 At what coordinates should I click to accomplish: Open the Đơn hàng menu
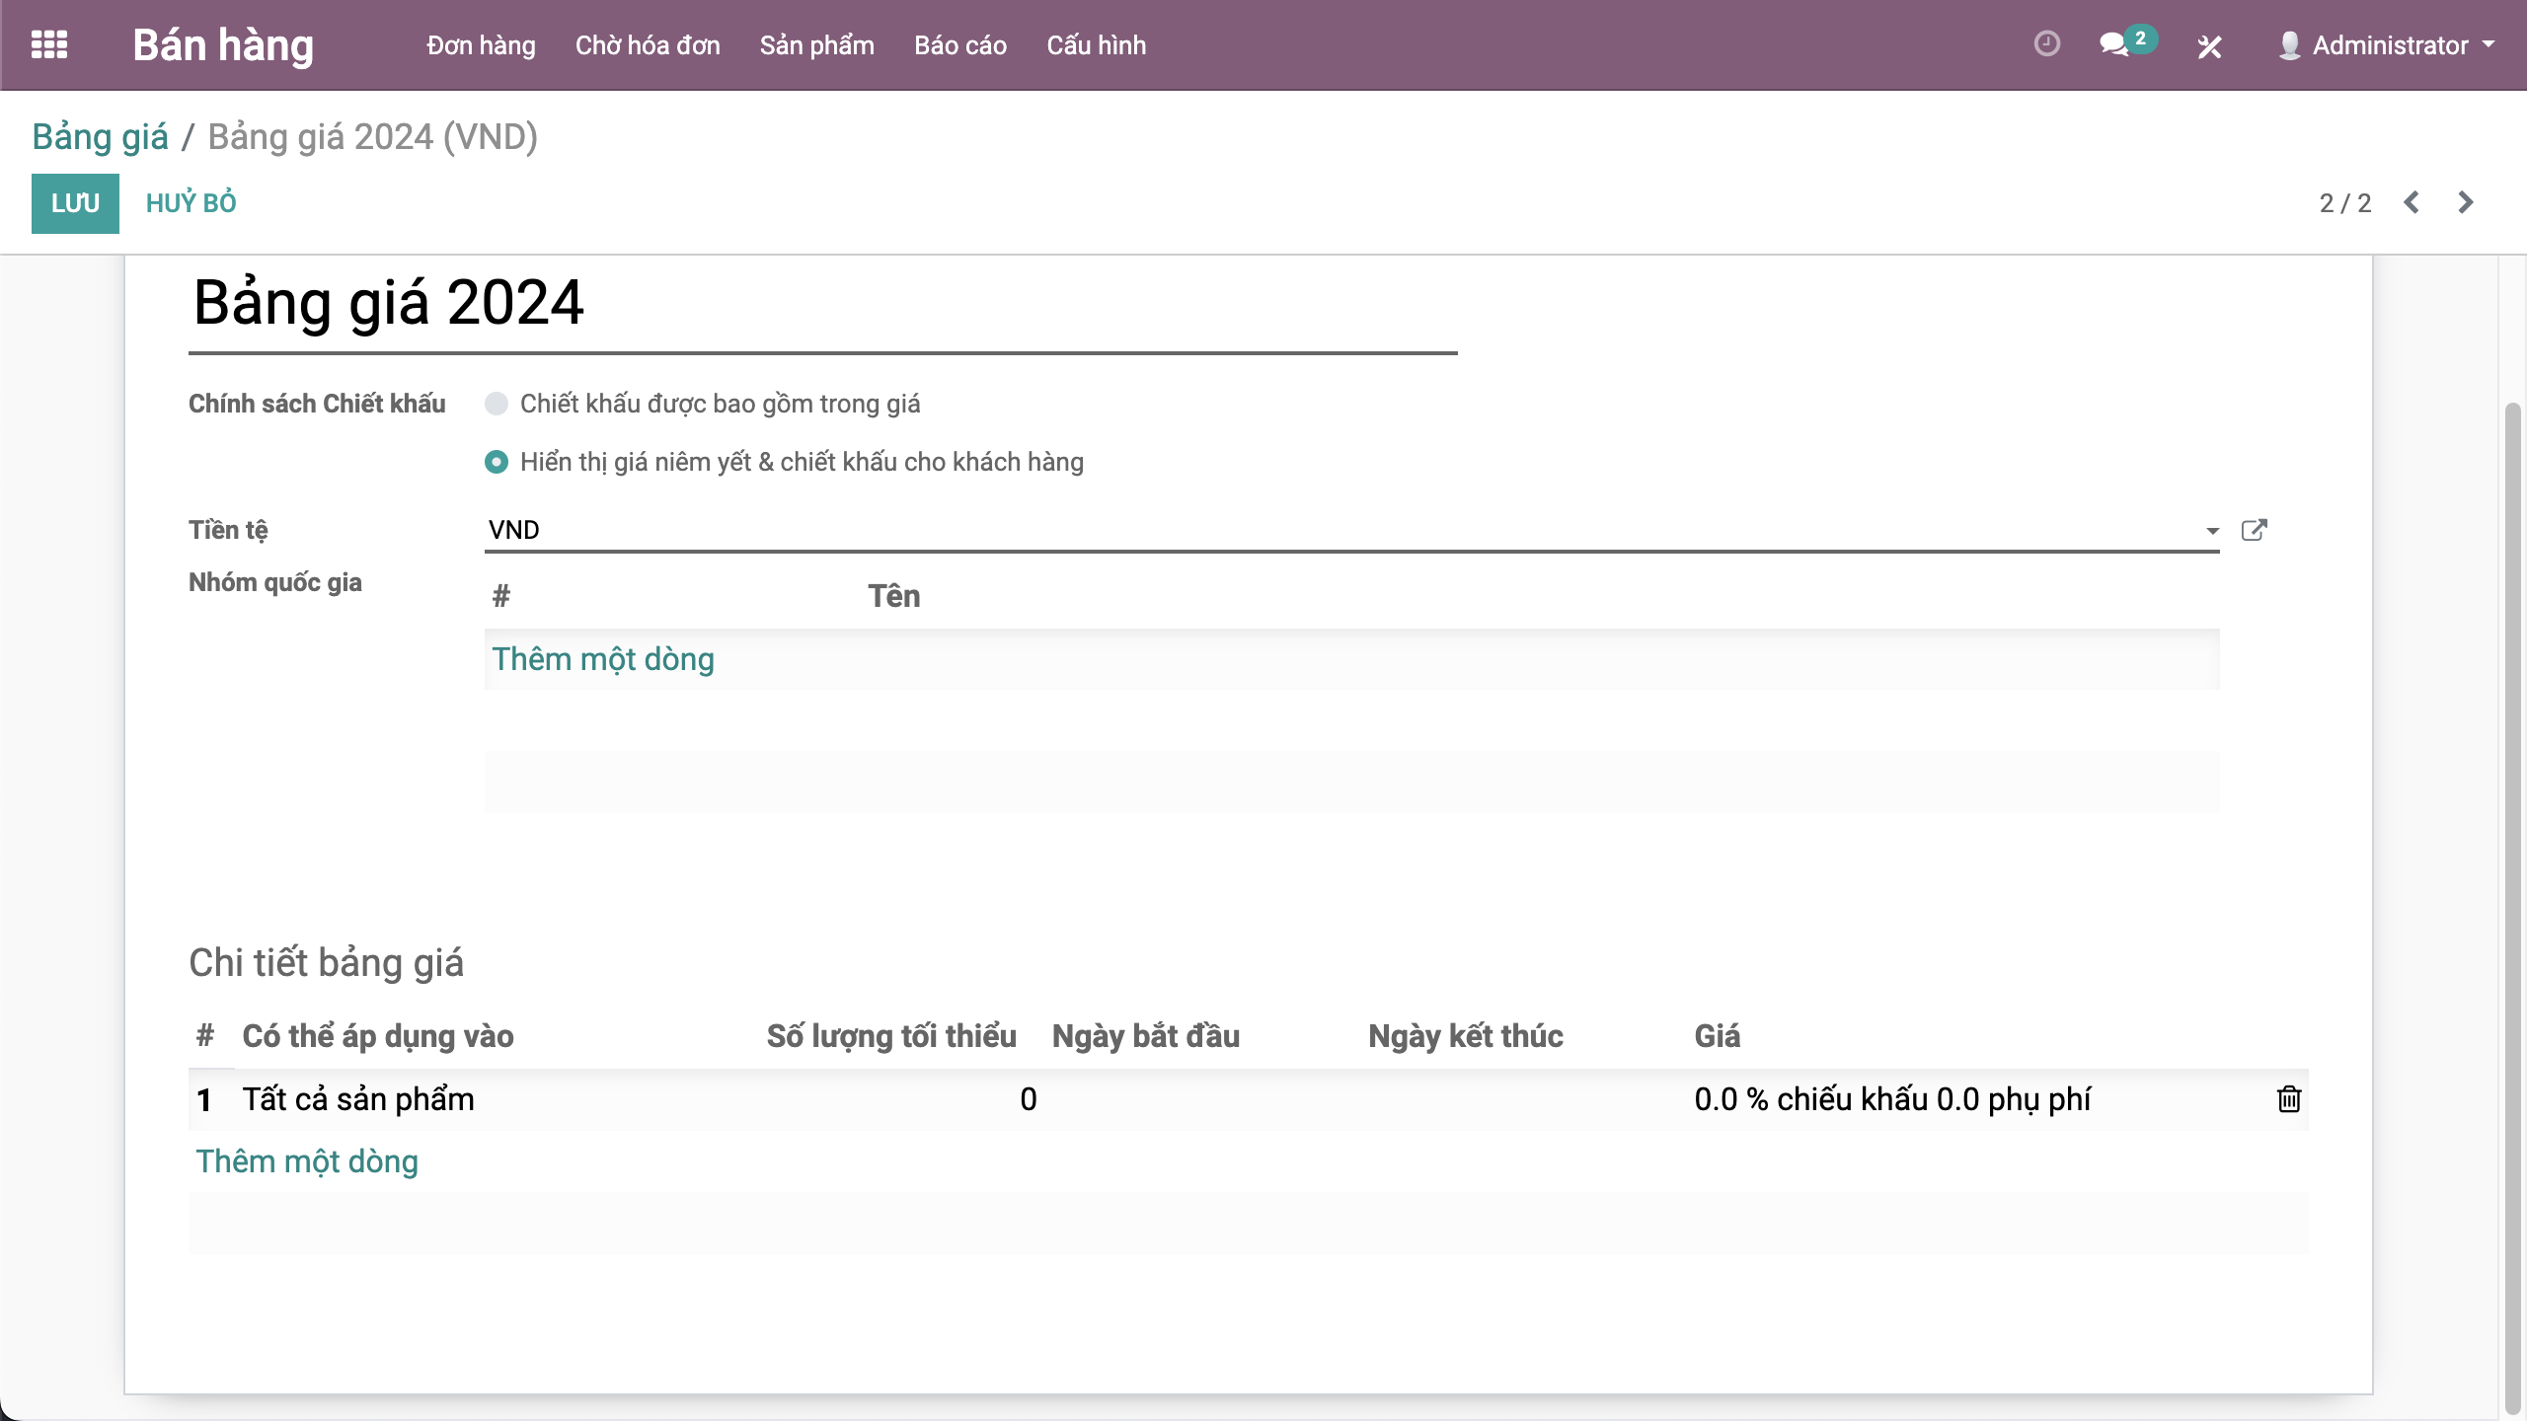pyautogui.click(x=481, y=45)
